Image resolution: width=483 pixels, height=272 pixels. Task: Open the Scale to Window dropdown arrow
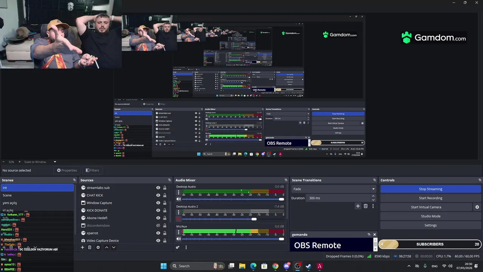tap(55, 162)
